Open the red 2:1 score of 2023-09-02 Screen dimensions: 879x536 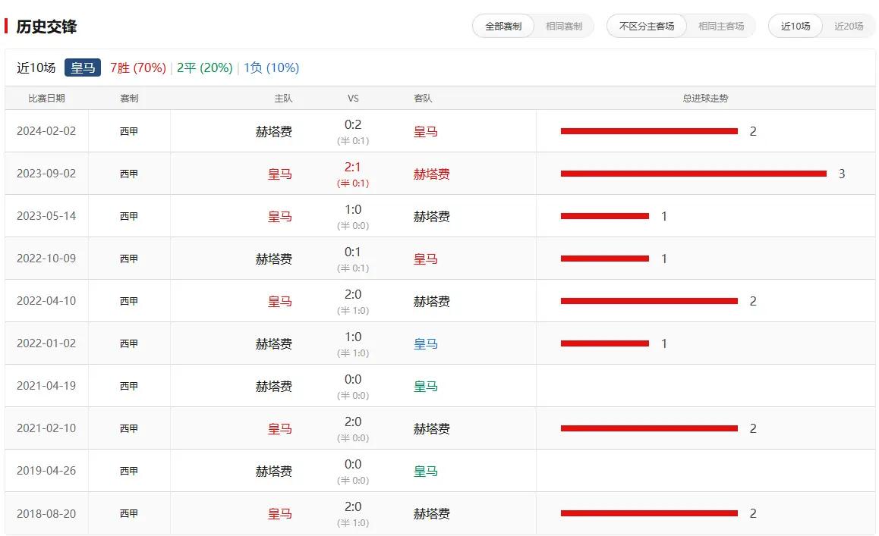pyautogui.click(x=353, y=167)
